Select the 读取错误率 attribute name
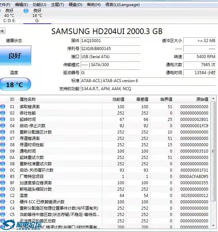This screenshot has width=218, height=232. point(30,107)
